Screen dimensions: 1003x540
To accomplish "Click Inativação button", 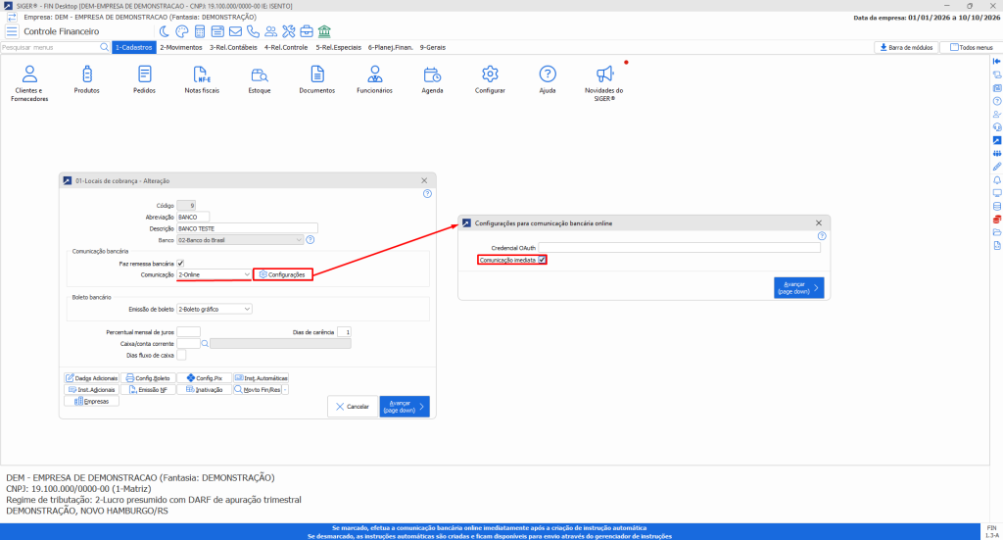I will (x=204, y=390).
